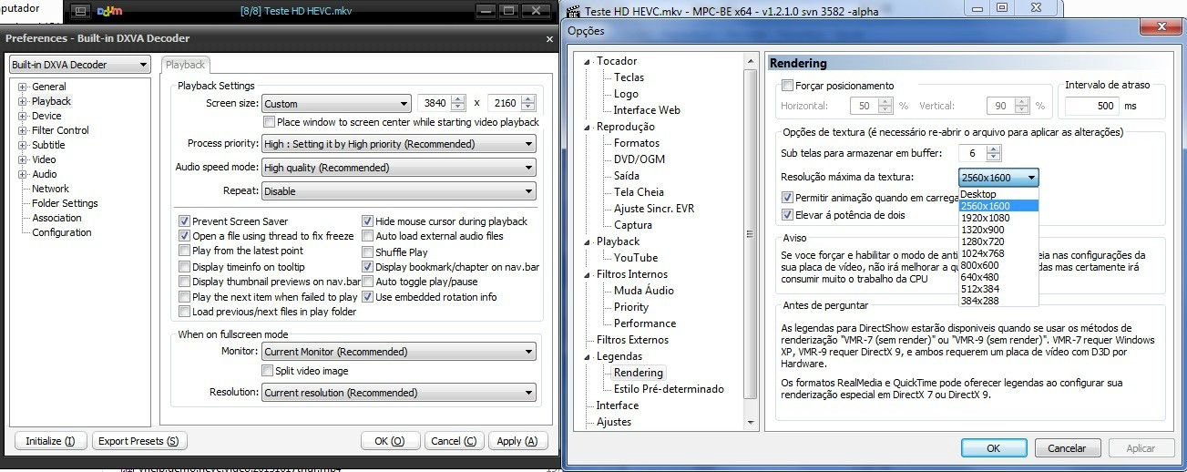This screenshot has width=1187, height=472.
Task: Toggle Place window to screen center checkbox
Action: (x=269, y=122)
